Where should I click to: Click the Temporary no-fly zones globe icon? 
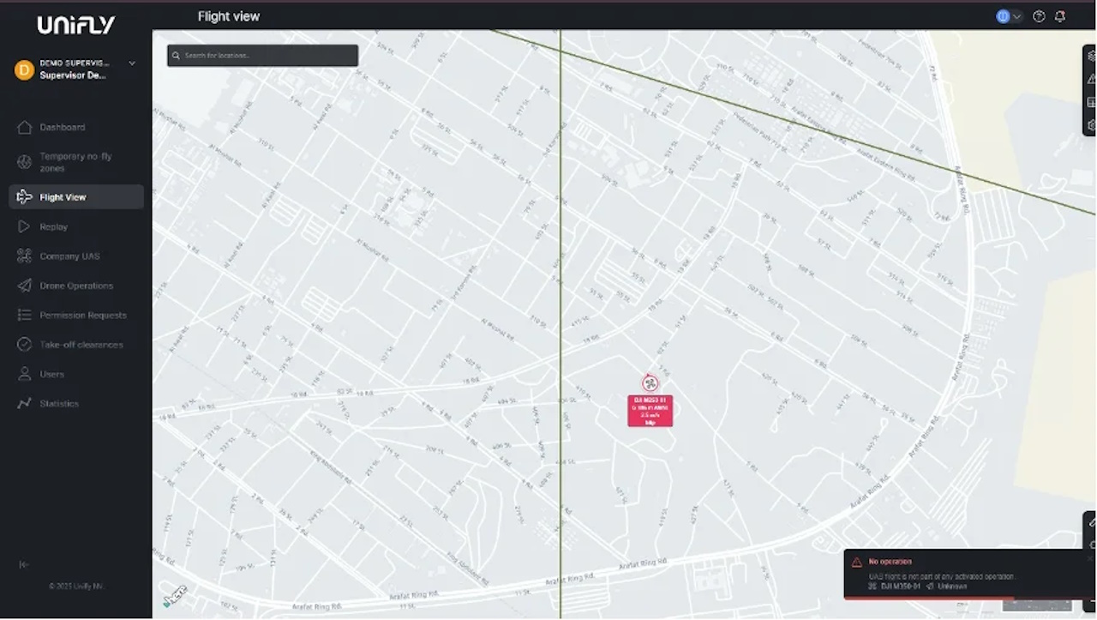(24, 162)
